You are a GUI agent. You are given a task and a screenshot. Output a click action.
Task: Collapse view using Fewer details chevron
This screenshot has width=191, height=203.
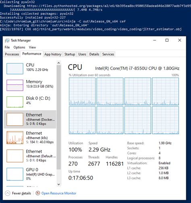click(8, 193)
